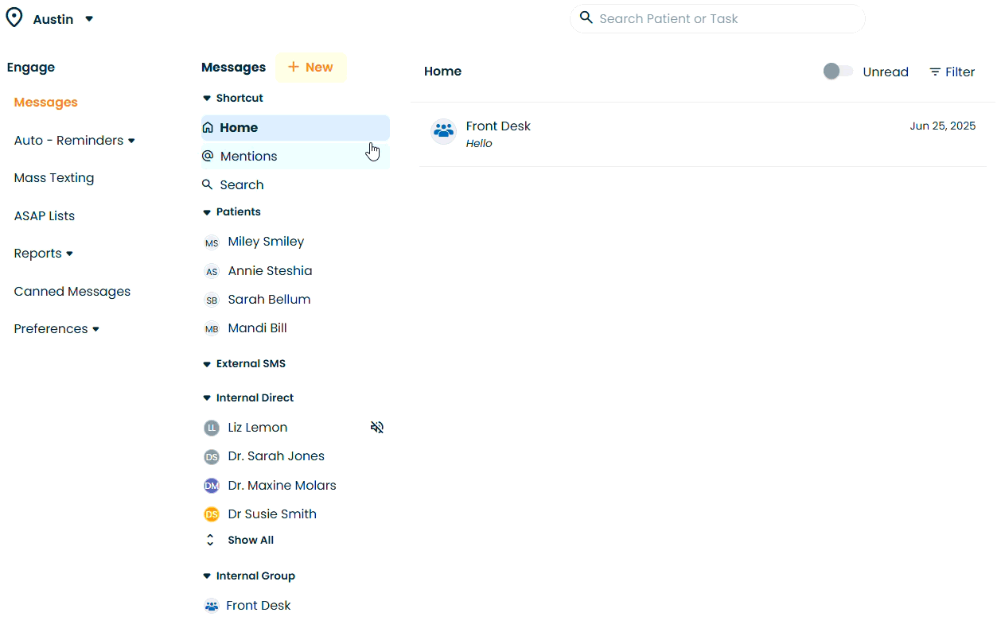Start a new message with the New button
The height and width of the screenshot is (628, 1001).
[310, 68]
